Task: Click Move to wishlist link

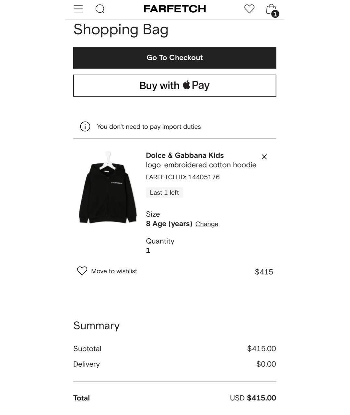Action: pos(114,271)
